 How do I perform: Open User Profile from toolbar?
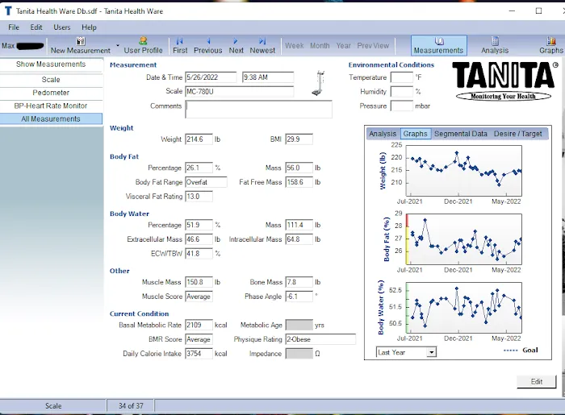(143, 45)
